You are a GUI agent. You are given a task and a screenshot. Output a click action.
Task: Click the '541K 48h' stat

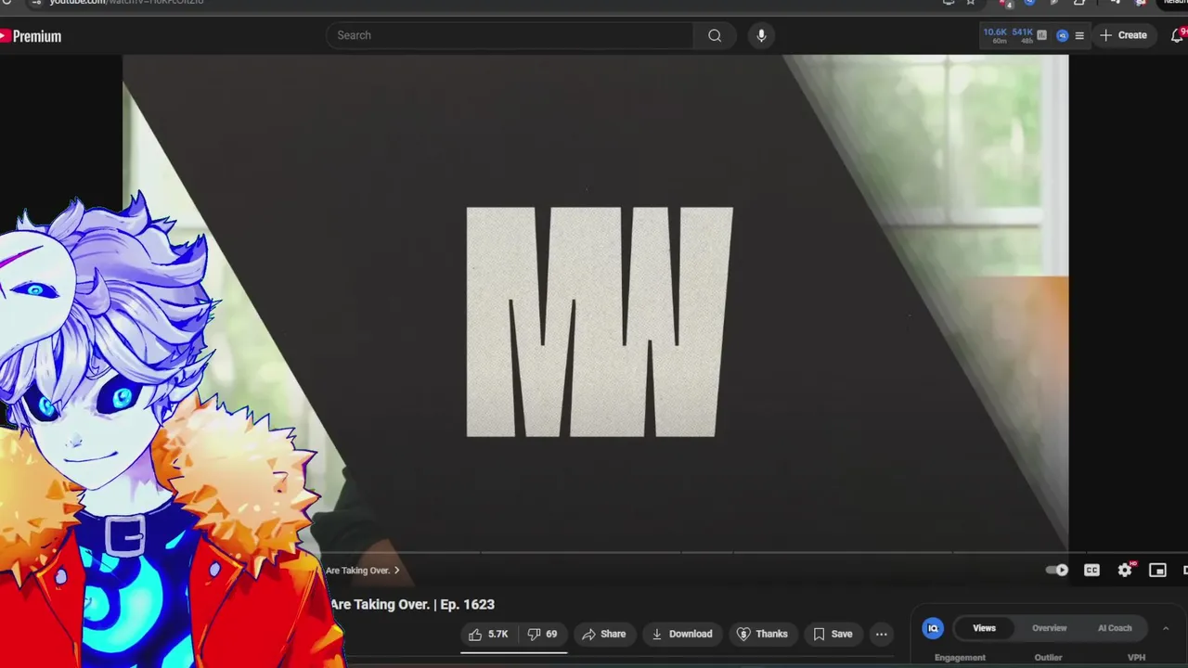coord(1023,35)
